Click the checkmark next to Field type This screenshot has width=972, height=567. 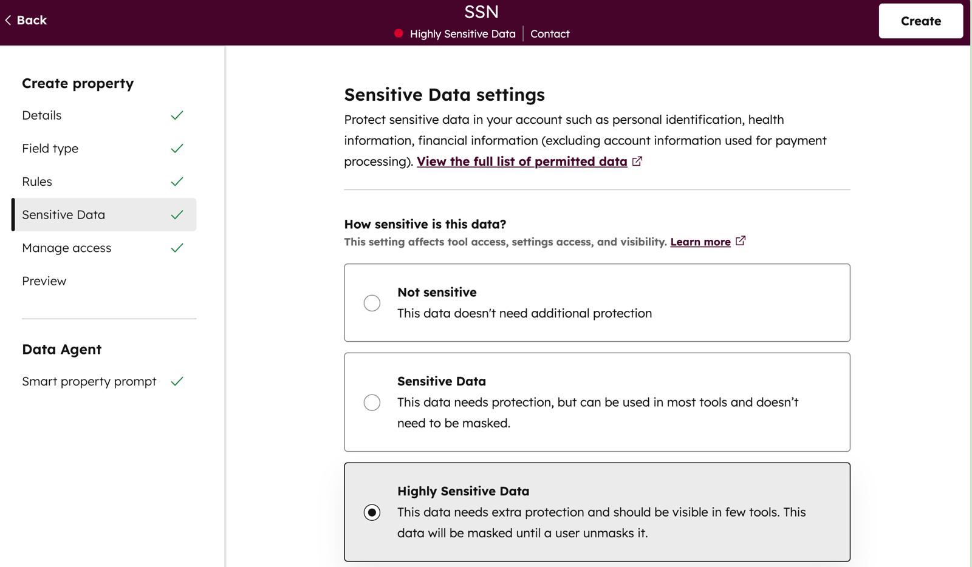tap(177, 148)
